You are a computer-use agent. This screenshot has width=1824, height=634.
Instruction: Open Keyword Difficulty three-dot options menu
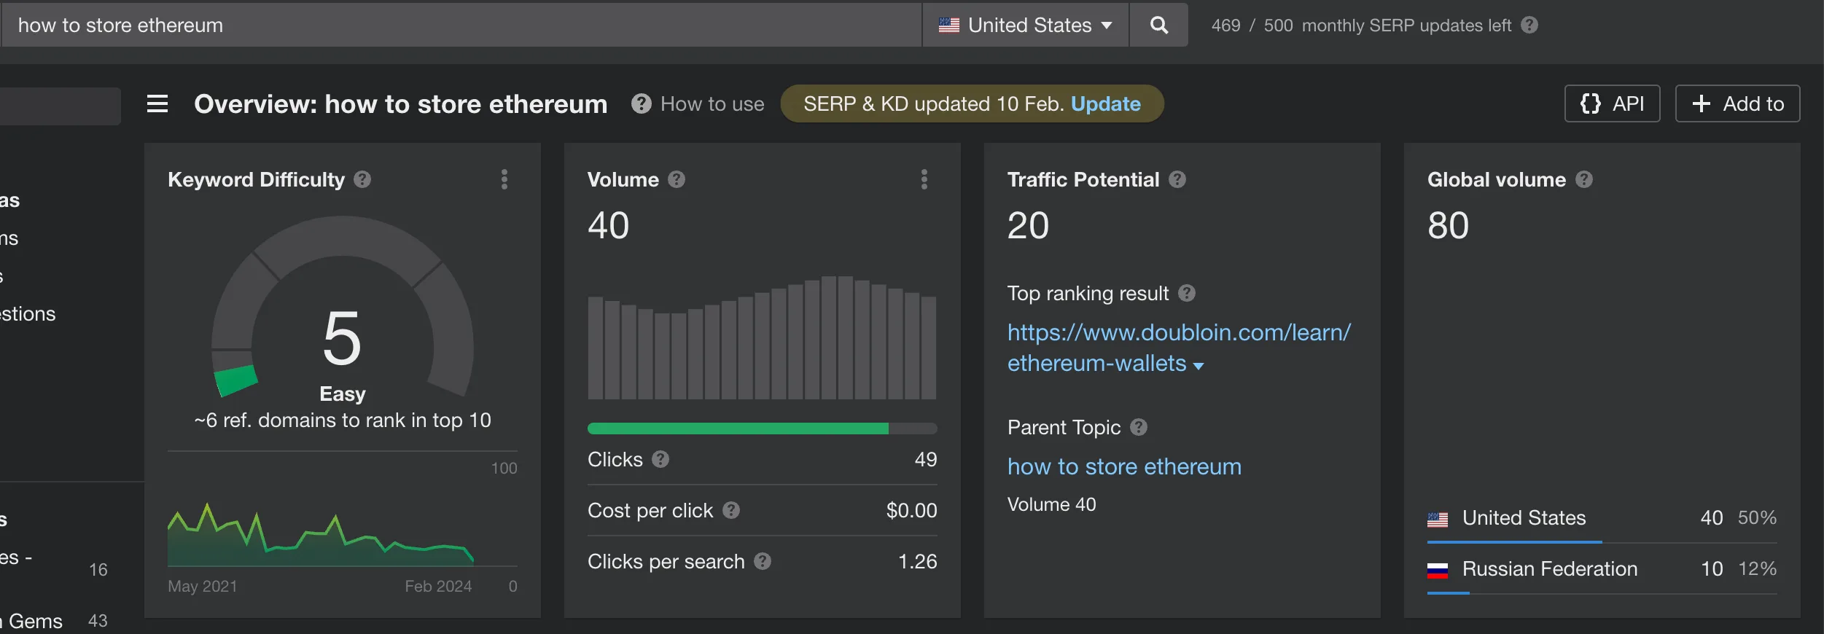click(x=504, y=179)
